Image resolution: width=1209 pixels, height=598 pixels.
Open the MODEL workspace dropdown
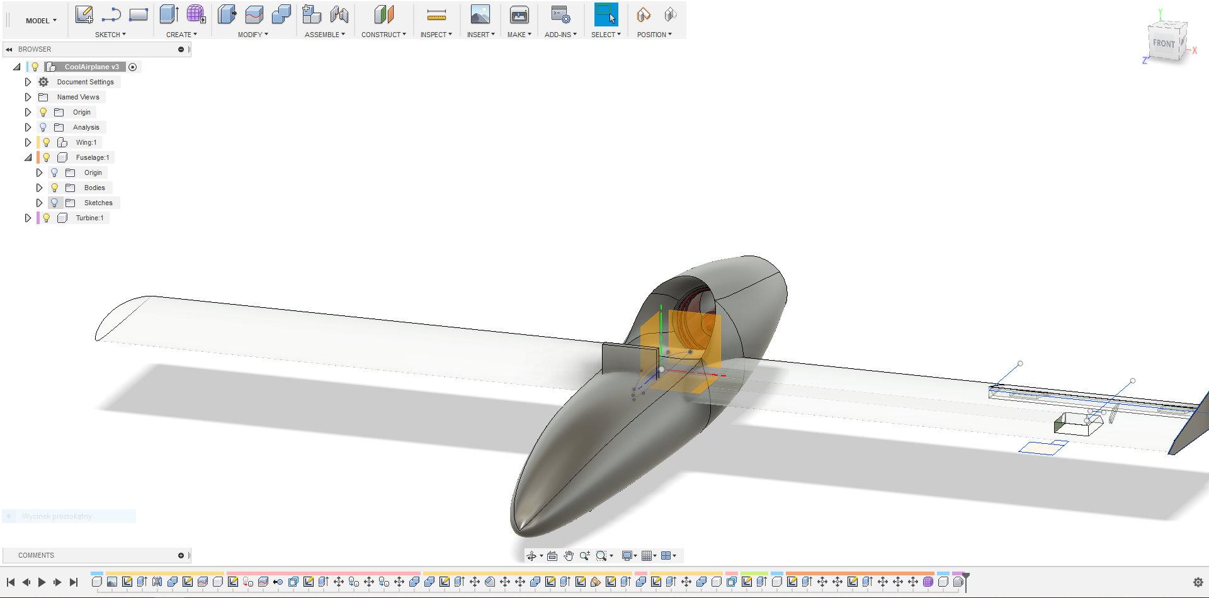pos(41,21)
